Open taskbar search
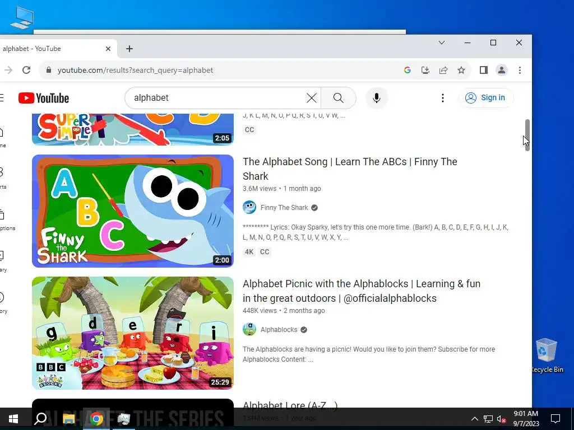This screenshot has width=574, height=430. [40, 419]
